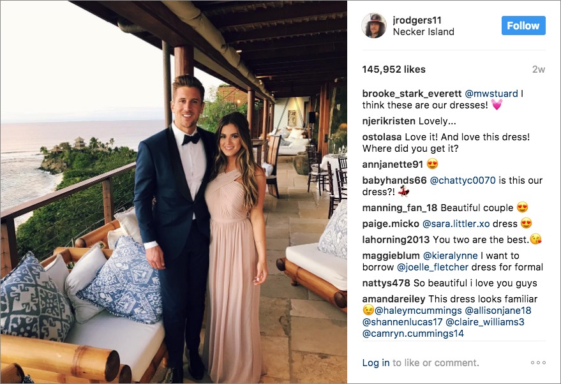
Task: Click the jrodgers11 profile avatar
Action: (x=374, y=26)
